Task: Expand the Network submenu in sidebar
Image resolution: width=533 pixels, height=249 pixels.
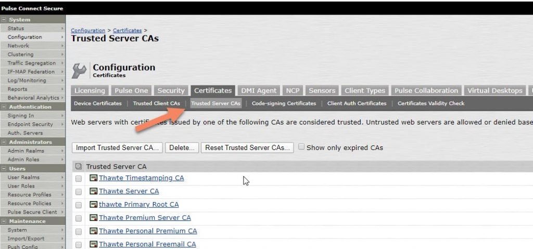Action: pos(62,46)
